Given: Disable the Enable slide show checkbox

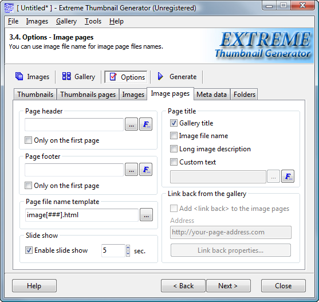Looking at the screenshot, I should [x=29, y=250].
